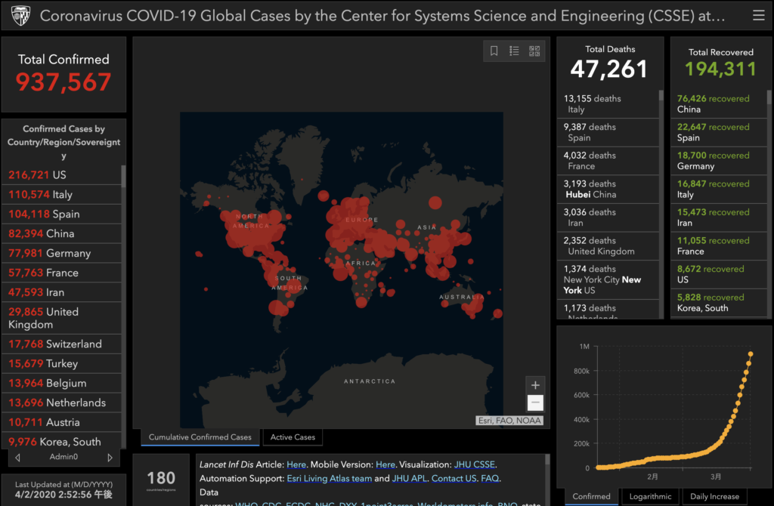Click the Total Deaths list scrollbar
This screenshot has width=774, height=506.
661,96
